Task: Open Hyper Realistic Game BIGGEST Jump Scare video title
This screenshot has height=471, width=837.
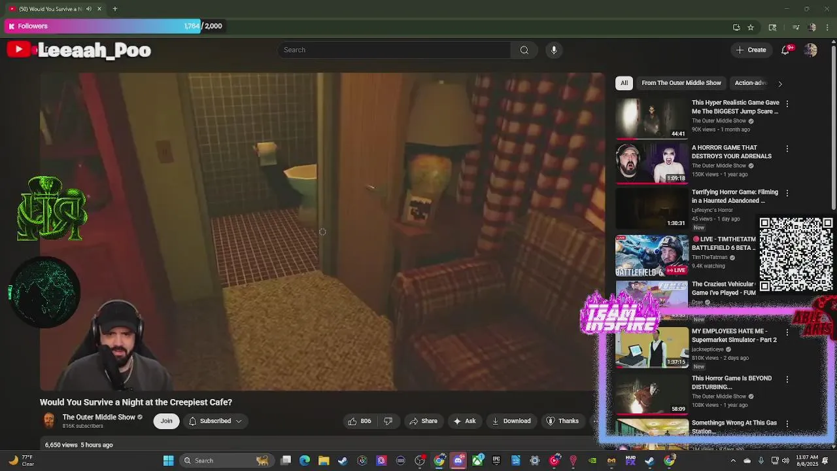Action: (735, 107)
